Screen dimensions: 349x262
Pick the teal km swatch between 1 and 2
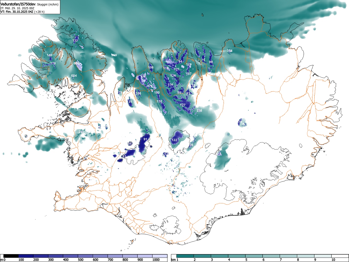click(x=185, y=256)
